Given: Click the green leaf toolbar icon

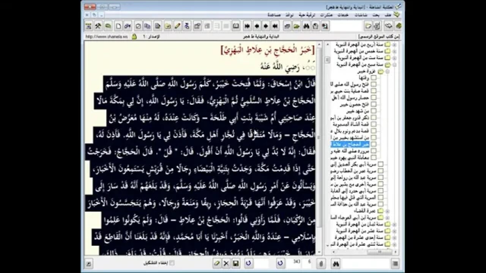Looking at the screenshot, I should coord(108,26).
